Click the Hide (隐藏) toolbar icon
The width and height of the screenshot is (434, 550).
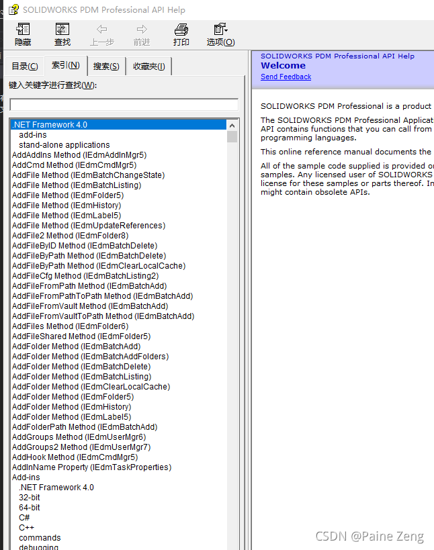tap(23, 29)
